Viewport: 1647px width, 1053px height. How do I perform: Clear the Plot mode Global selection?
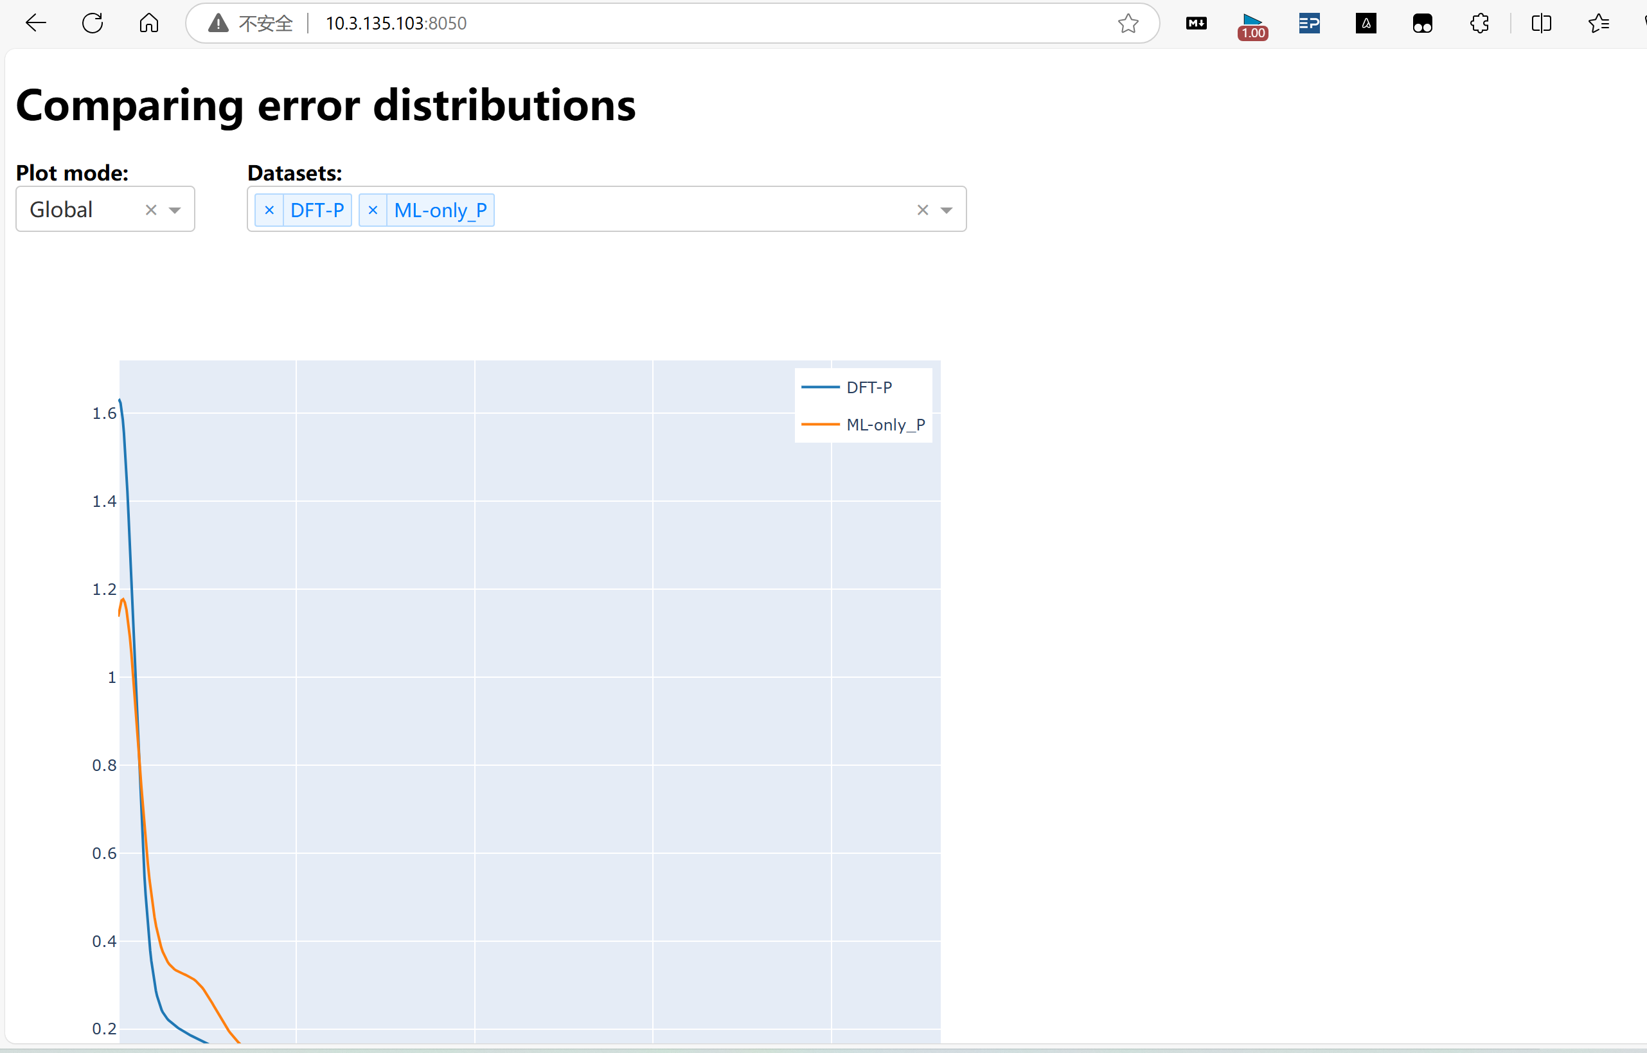151,210
